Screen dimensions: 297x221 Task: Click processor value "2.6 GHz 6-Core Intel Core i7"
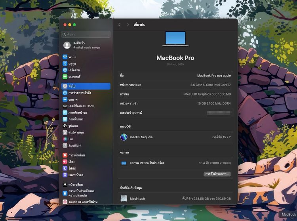pyautogui.click(x=210, y=85)
